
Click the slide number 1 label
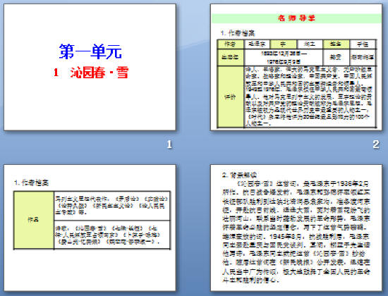tap(169, 144)
